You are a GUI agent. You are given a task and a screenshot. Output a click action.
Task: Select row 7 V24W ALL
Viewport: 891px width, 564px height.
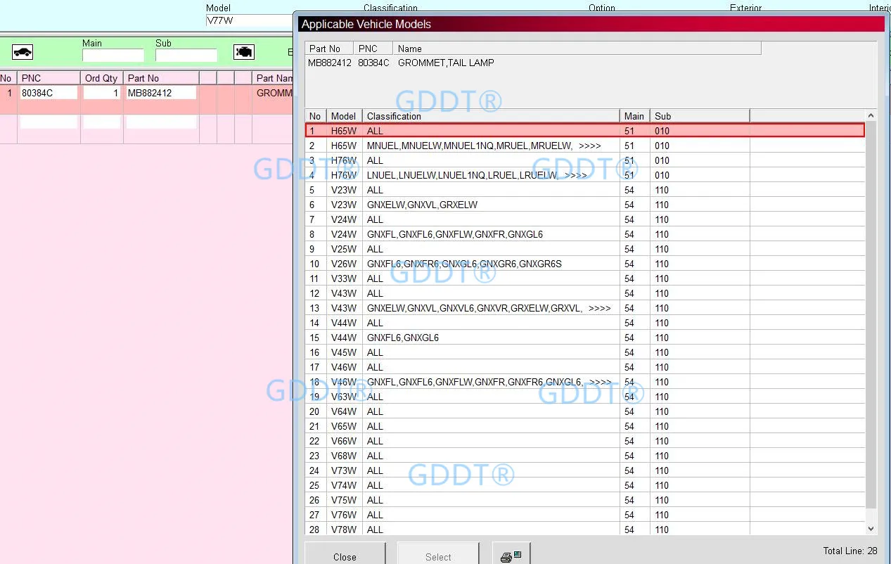click(x=585, y=219)
